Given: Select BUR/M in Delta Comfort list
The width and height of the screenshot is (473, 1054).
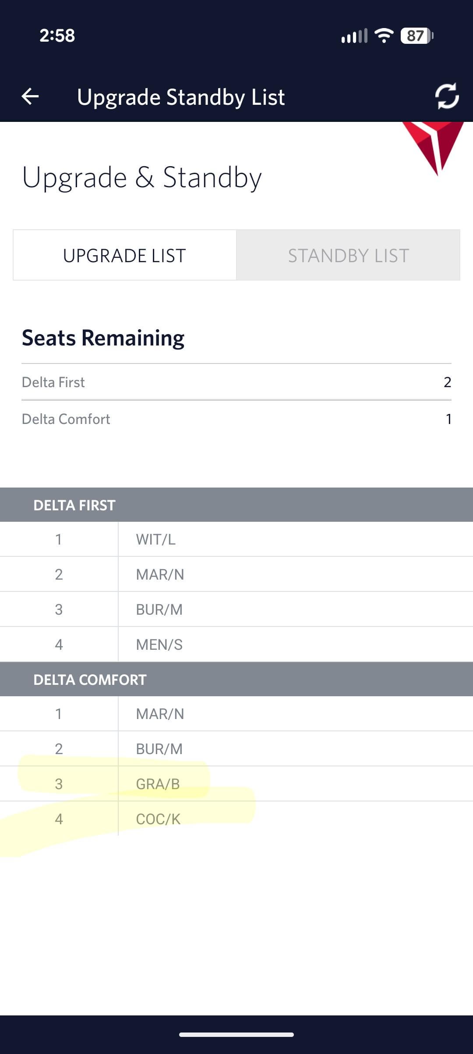Looking at the screenshot, I should (x=159, y=749).
